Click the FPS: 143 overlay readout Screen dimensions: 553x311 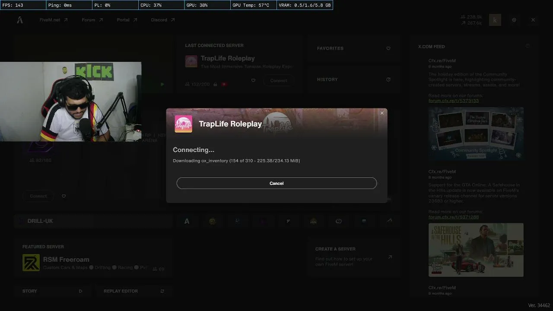23,5
